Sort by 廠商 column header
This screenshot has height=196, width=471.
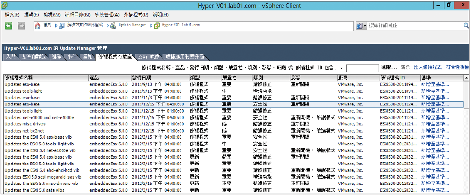click(358, 78)
